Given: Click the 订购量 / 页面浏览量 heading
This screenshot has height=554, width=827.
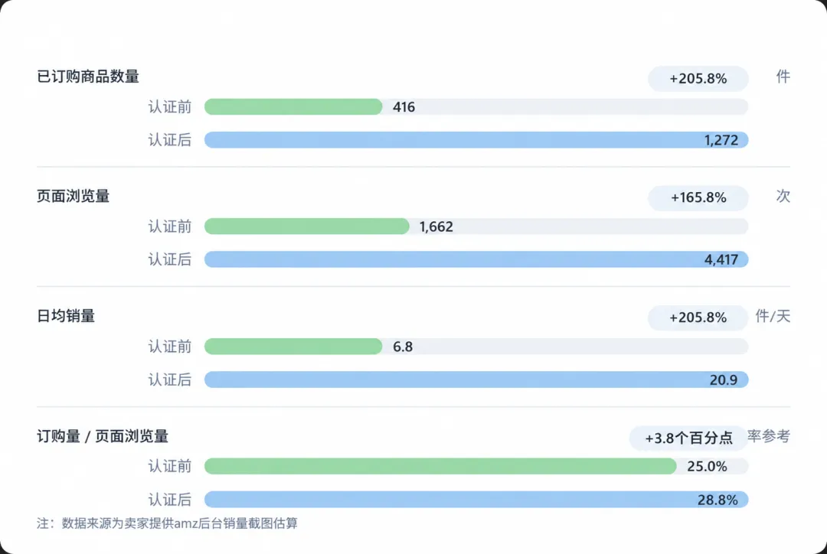Looking at the screenshot, I should (x=103, y=436).
